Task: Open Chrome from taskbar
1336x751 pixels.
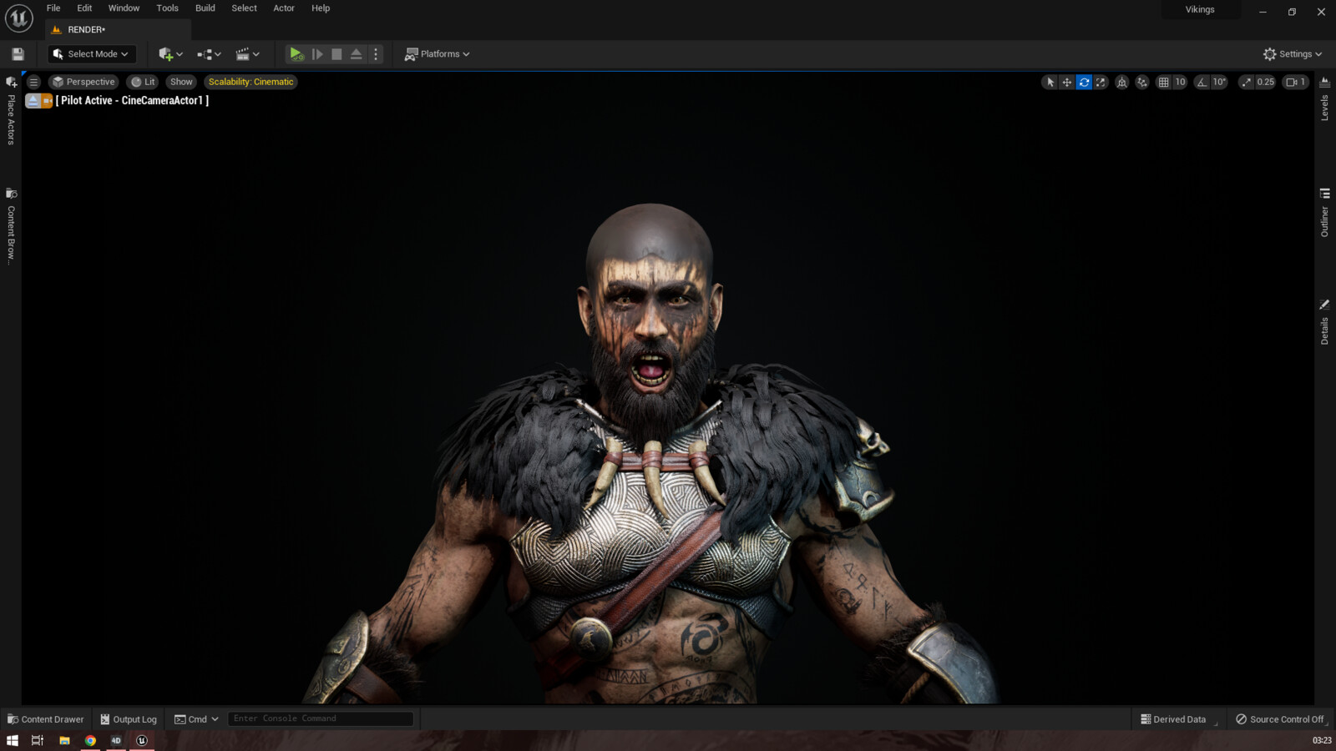Action: click(90, 740)
